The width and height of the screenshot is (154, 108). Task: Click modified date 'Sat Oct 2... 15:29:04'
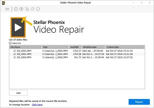coord(93,57)
